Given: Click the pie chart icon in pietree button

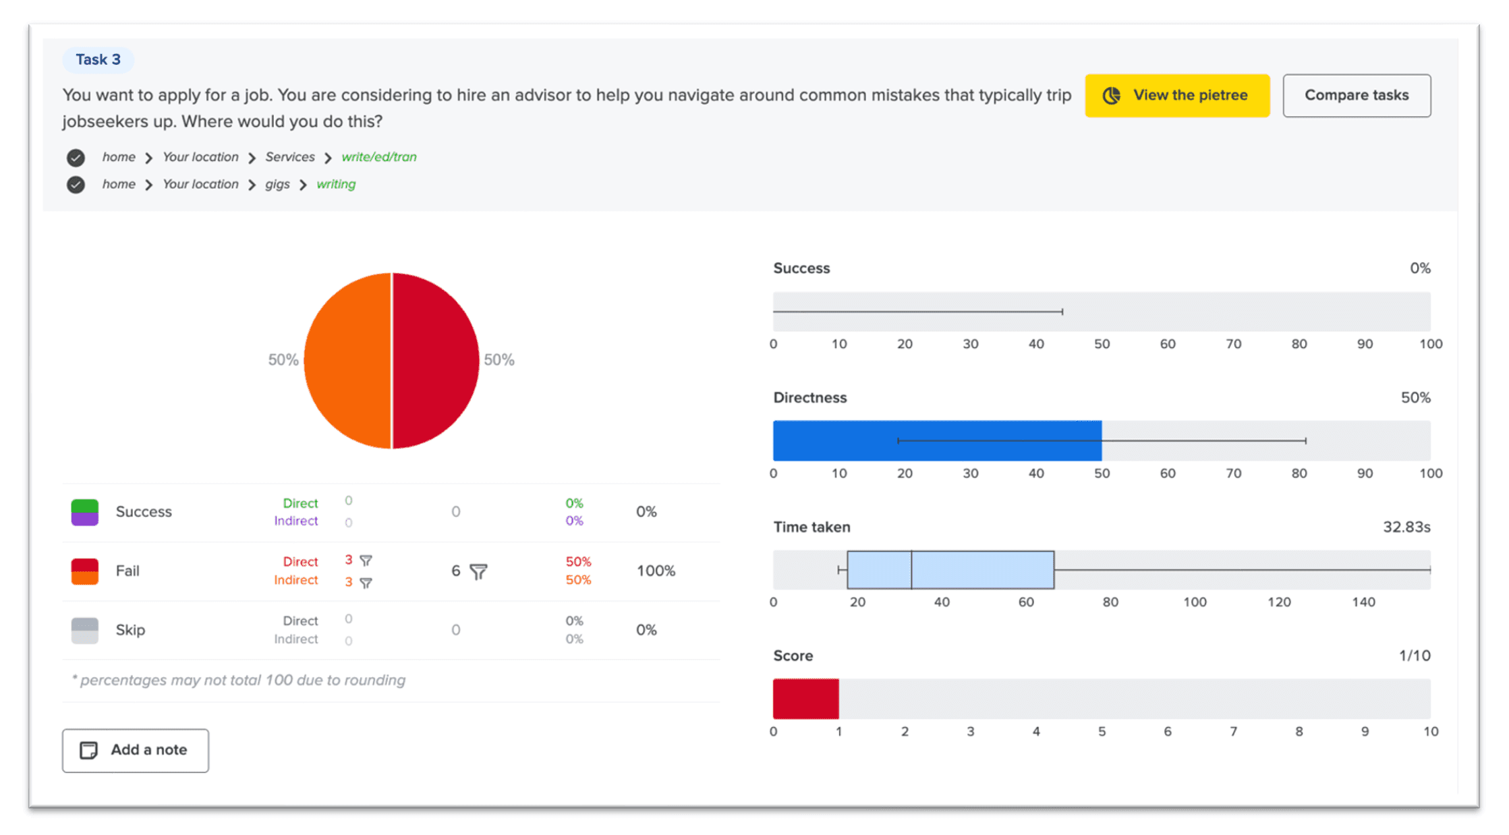Looking at the screenshot, I should 1112,96.
